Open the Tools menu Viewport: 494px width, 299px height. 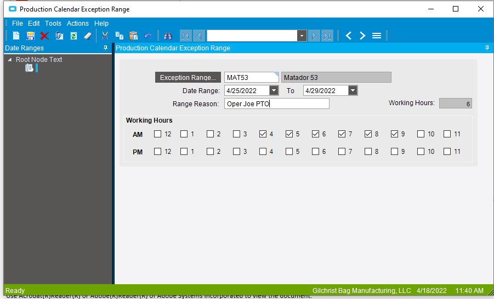pos(53,24)
